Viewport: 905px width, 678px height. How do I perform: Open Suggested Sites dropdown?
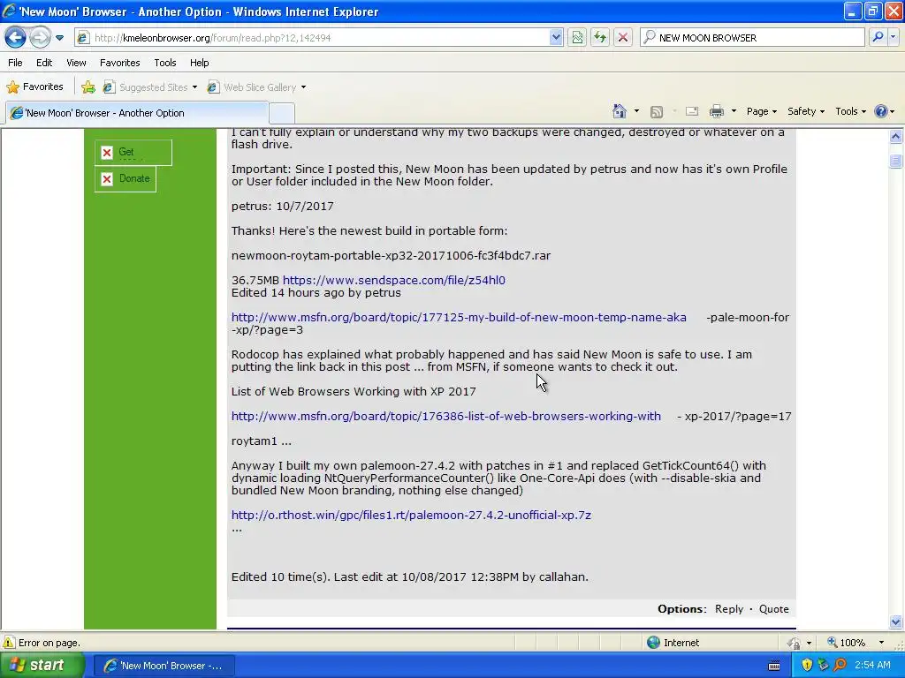click(x=194, y=87)
